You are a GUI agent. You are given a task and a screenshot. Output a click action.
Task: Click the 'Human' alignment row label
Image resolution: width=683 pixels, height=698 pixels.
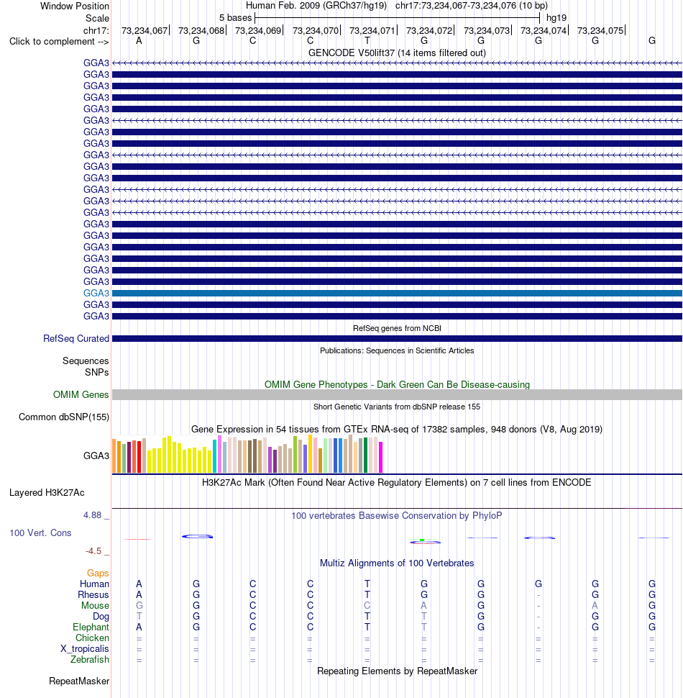pos(94,584)
